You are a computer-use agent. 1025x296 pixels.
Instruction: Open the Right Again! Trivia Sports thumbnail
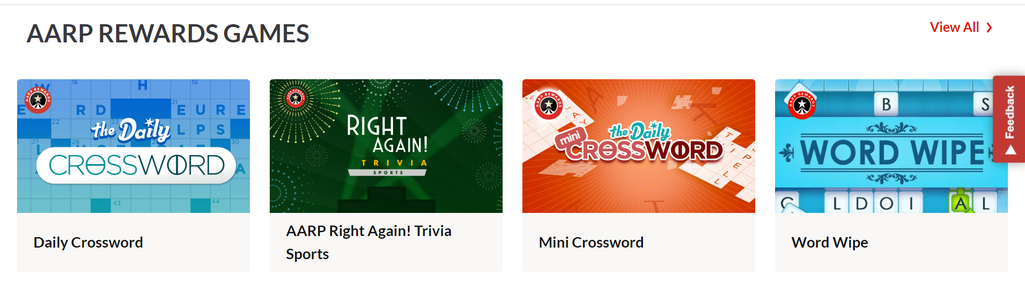point(386,146)
